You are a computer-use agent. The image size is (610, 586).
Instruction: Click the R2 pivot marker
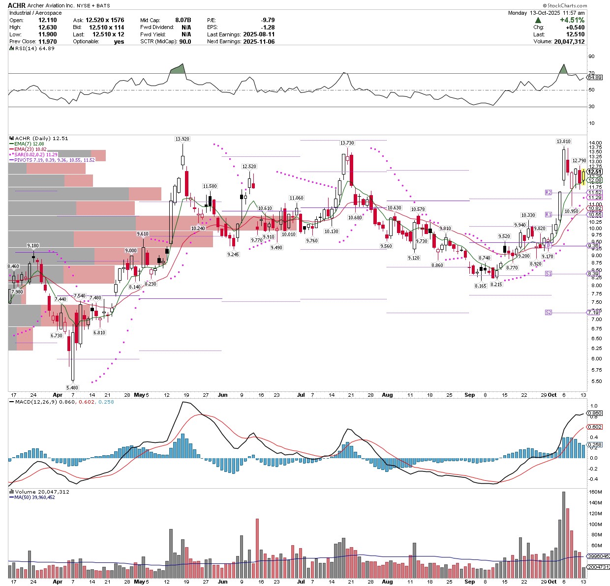click(549, 193)
